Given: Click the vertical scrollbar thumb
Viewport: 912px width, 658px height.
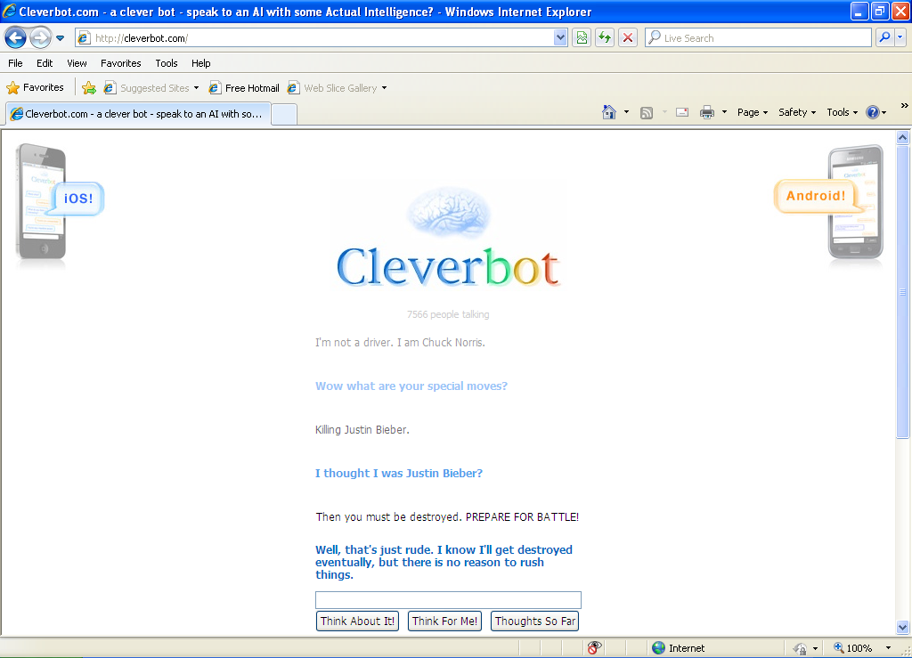Looking at the screenshot, I should [x=903, y=292].
